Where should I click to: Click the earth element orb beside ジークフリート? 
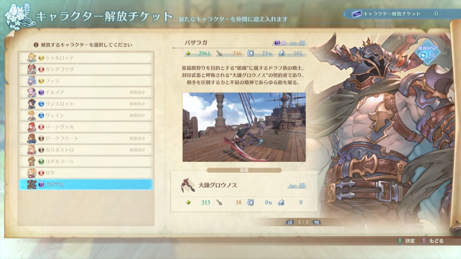point(41,138)
